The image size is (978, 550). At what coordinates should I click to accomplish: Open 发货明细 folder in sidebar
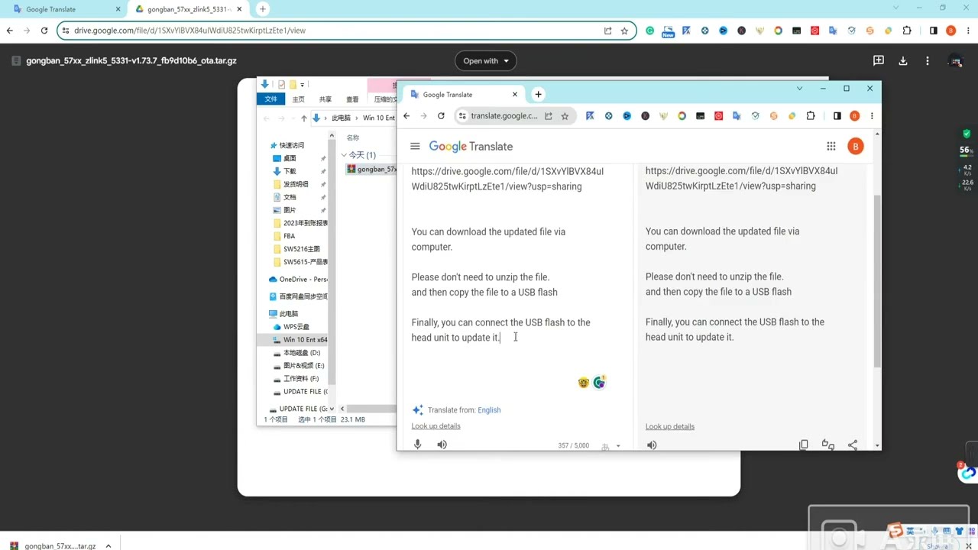tap(296, 184)
